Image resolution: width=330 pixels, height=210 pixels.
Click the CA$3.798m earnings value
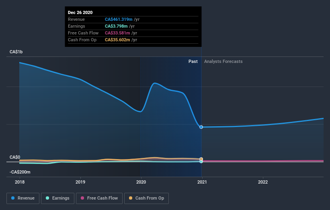(116, 26)
